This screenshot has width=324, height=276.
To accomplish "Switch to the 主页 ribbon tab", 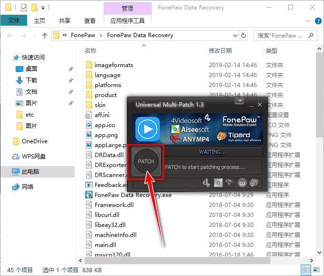I will tap(39, 20).
